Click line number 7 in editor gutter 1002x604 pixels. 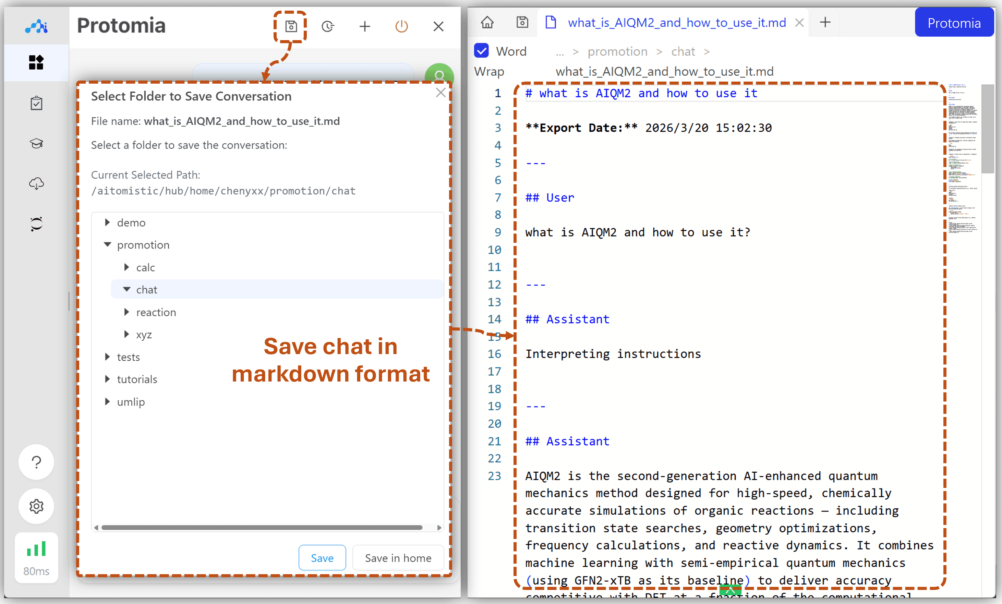(498, 198)
